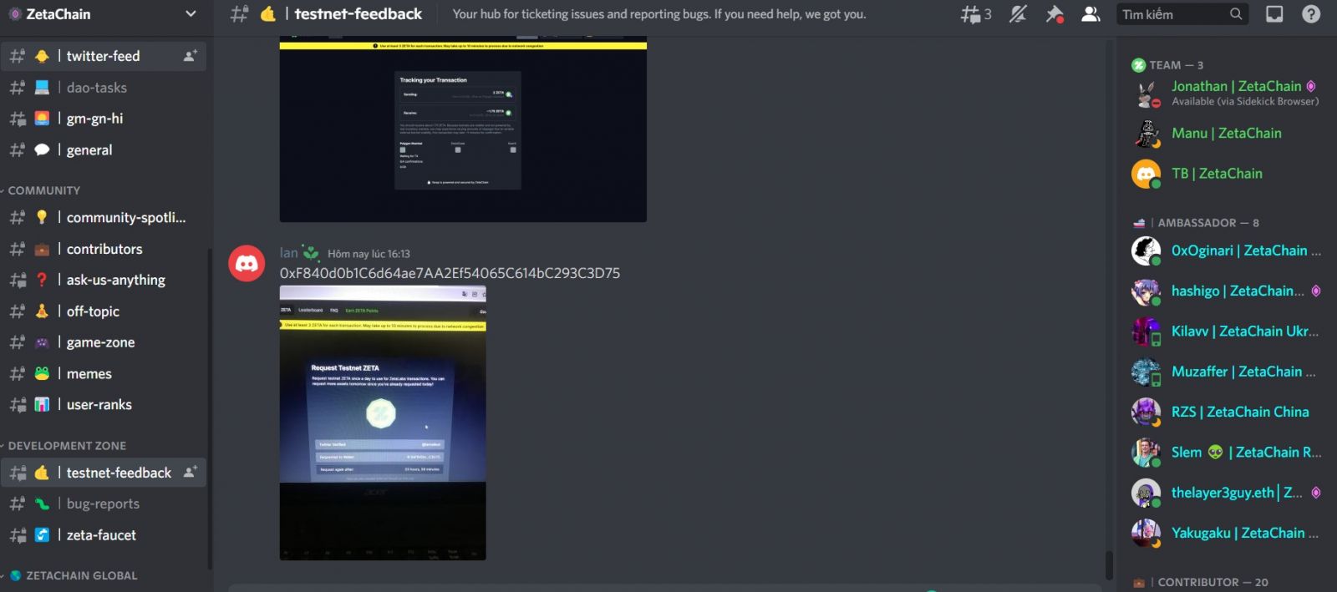The width and height of the screenshot is (1337, 592).
Task: Open Manu | ZetaChain member profile
Action: click(x=1226, y=134)
